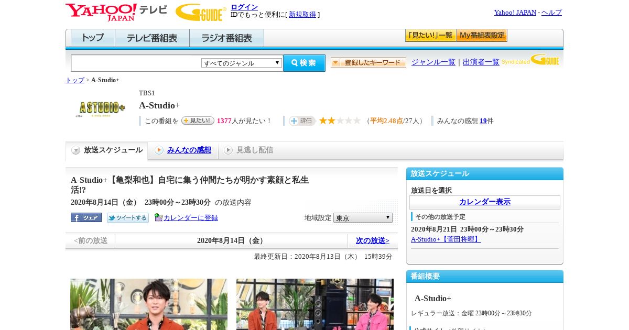Click <前の放送 previous broadcast
Viewport: 629px width, 330px height.
[91, 241]
